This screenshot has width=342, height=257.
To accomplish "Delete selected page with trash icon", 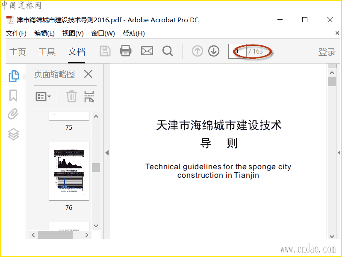I will [71, 96].
